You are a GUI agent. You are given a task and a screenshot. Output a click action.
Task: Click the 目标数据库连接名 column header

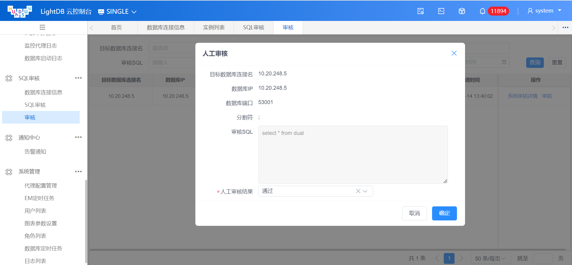coord(121,80)
